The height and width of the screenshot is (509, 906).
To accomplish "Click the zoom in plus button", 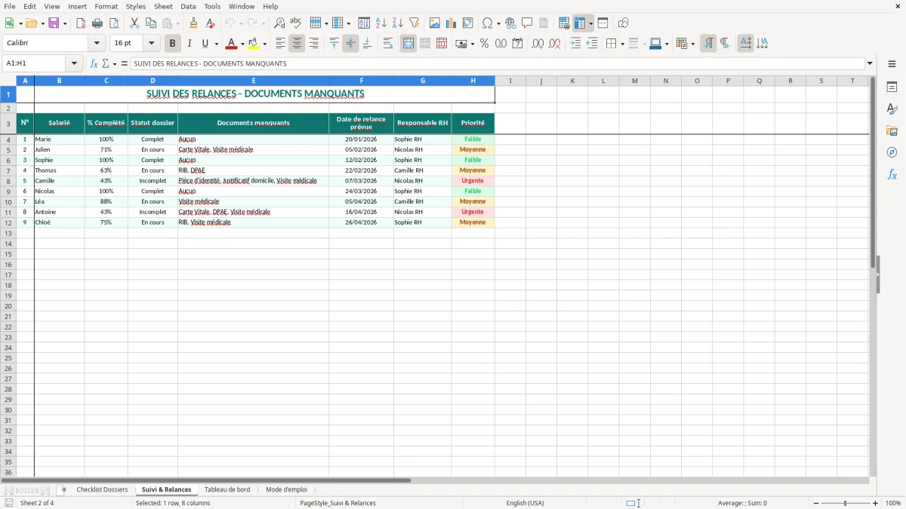I will [x=876, y=503].
